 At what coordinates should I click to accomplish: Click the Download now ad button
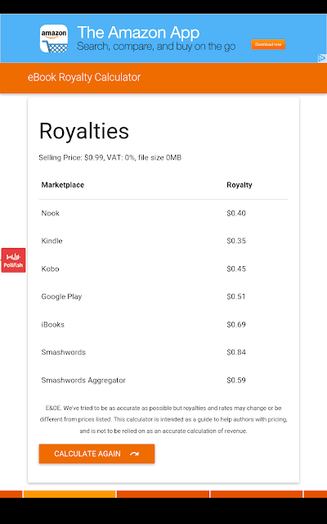pyautogui.click(x=268, y=44)
